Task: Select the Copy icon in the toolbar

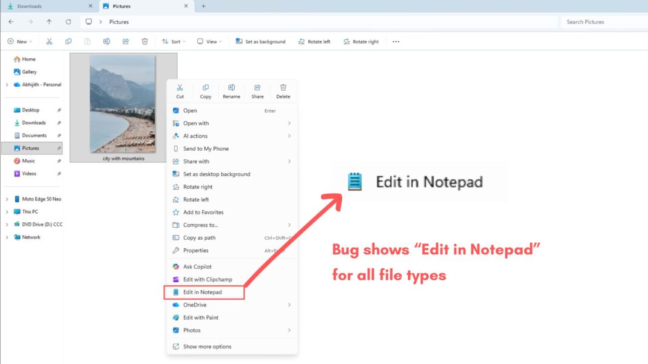Action: [x=68, y=41]
